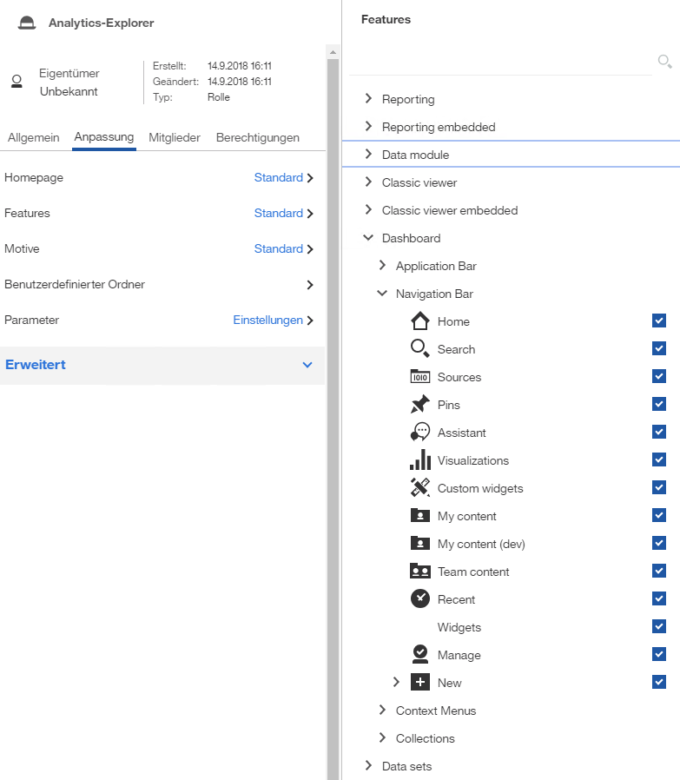Open the Berechtigungen tab

258,137
